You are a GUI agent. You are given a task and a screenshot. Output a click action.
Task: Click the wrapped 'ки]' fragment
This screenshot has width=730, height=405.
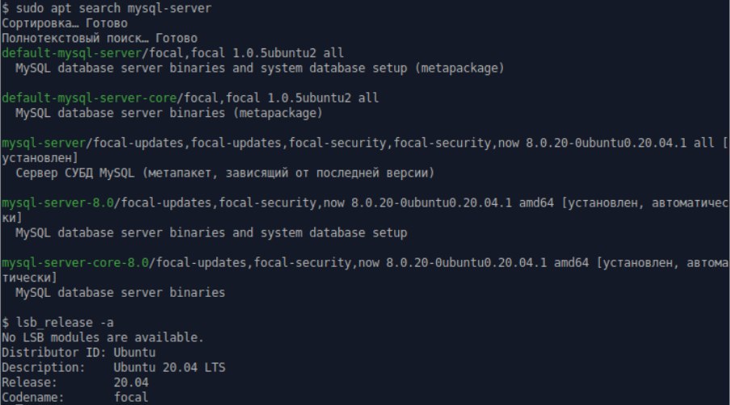tap(12, 218)
